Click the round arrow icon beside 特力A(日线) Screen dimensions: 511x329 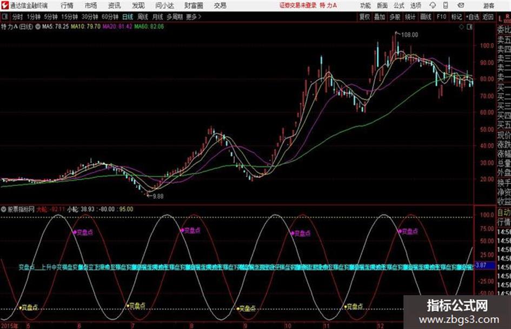(37, 26)
